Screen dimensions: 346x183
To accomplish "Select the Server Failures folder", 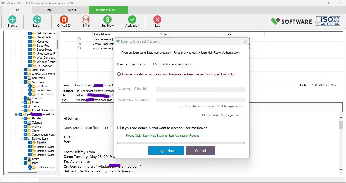I will [x=46, y=94].
